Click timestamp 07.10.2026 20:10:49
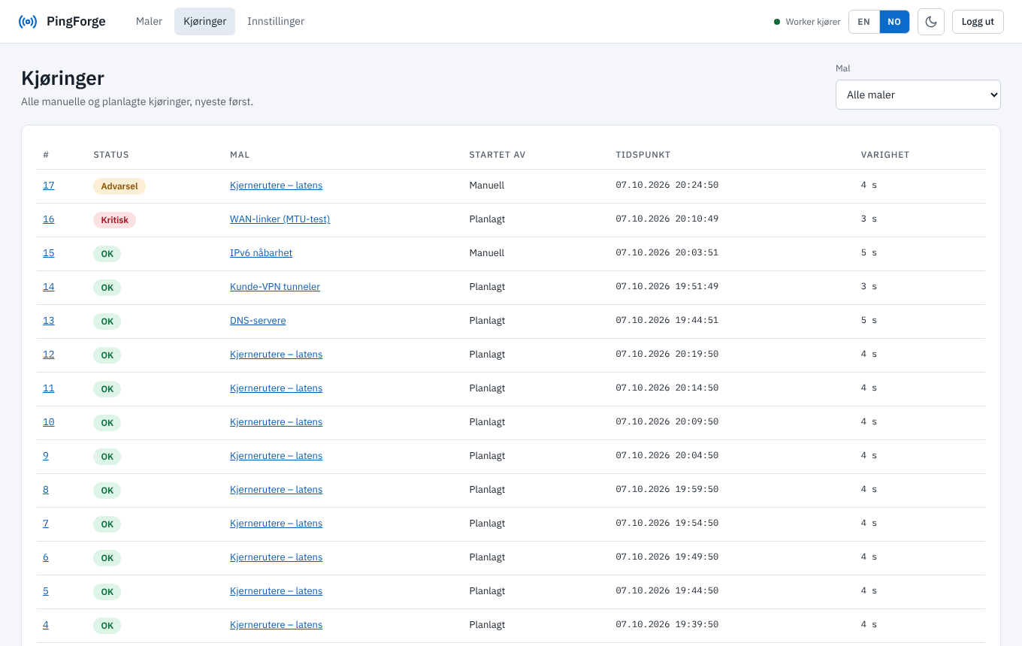1022x646 pixels. click(x=667, y=219)
